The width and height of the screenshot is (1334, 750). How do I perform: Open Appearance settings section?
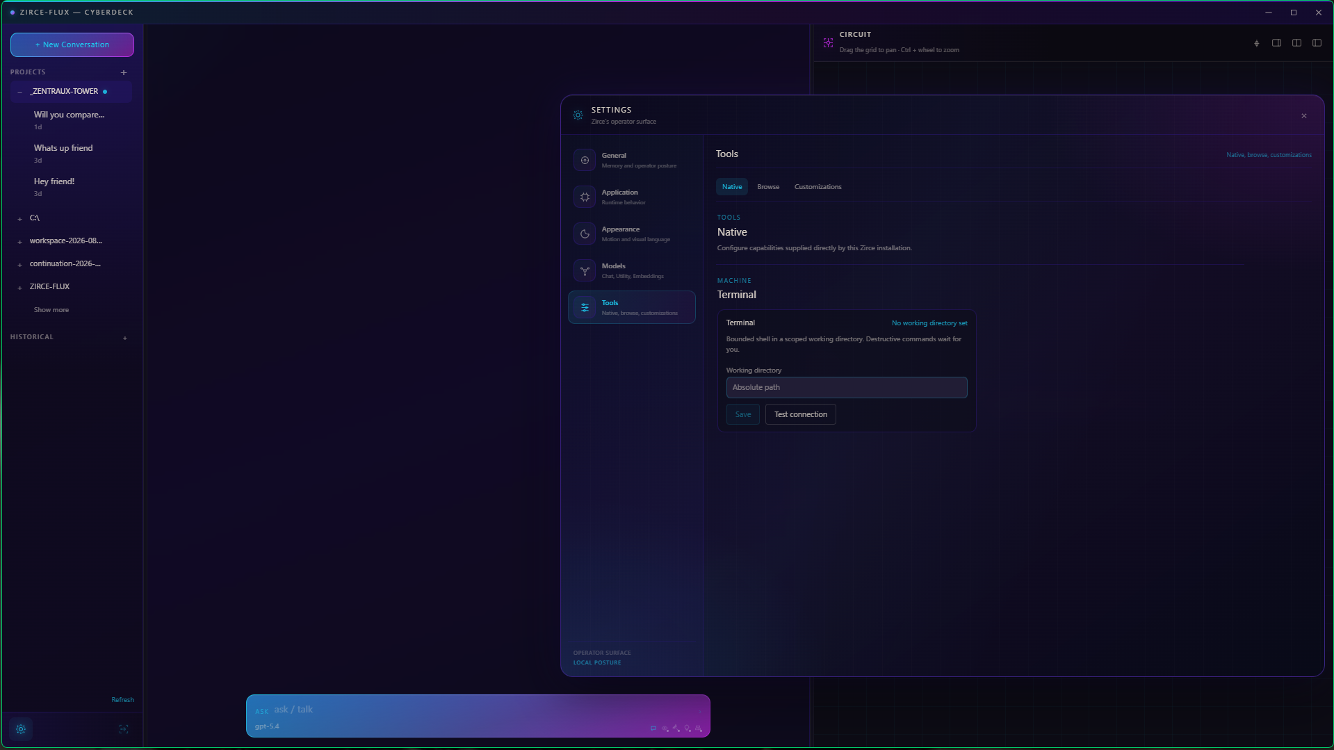click(631, 234)
